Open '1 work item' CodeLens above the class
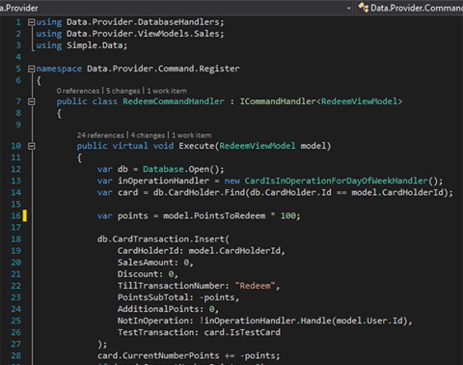Viewport: 463px width, 365px height. [167, 91]
